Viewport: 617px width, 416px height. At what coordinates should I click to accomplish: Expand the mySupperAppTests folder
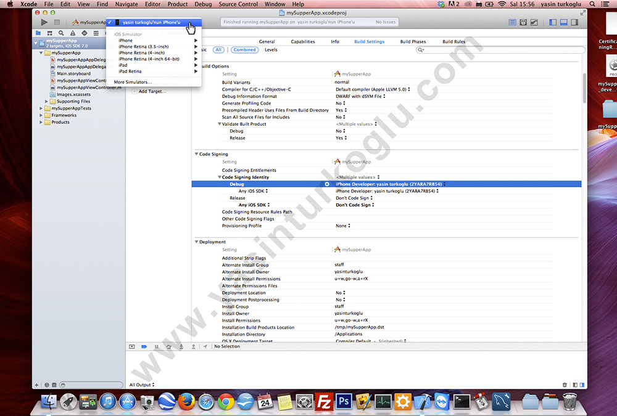[41, 108]
